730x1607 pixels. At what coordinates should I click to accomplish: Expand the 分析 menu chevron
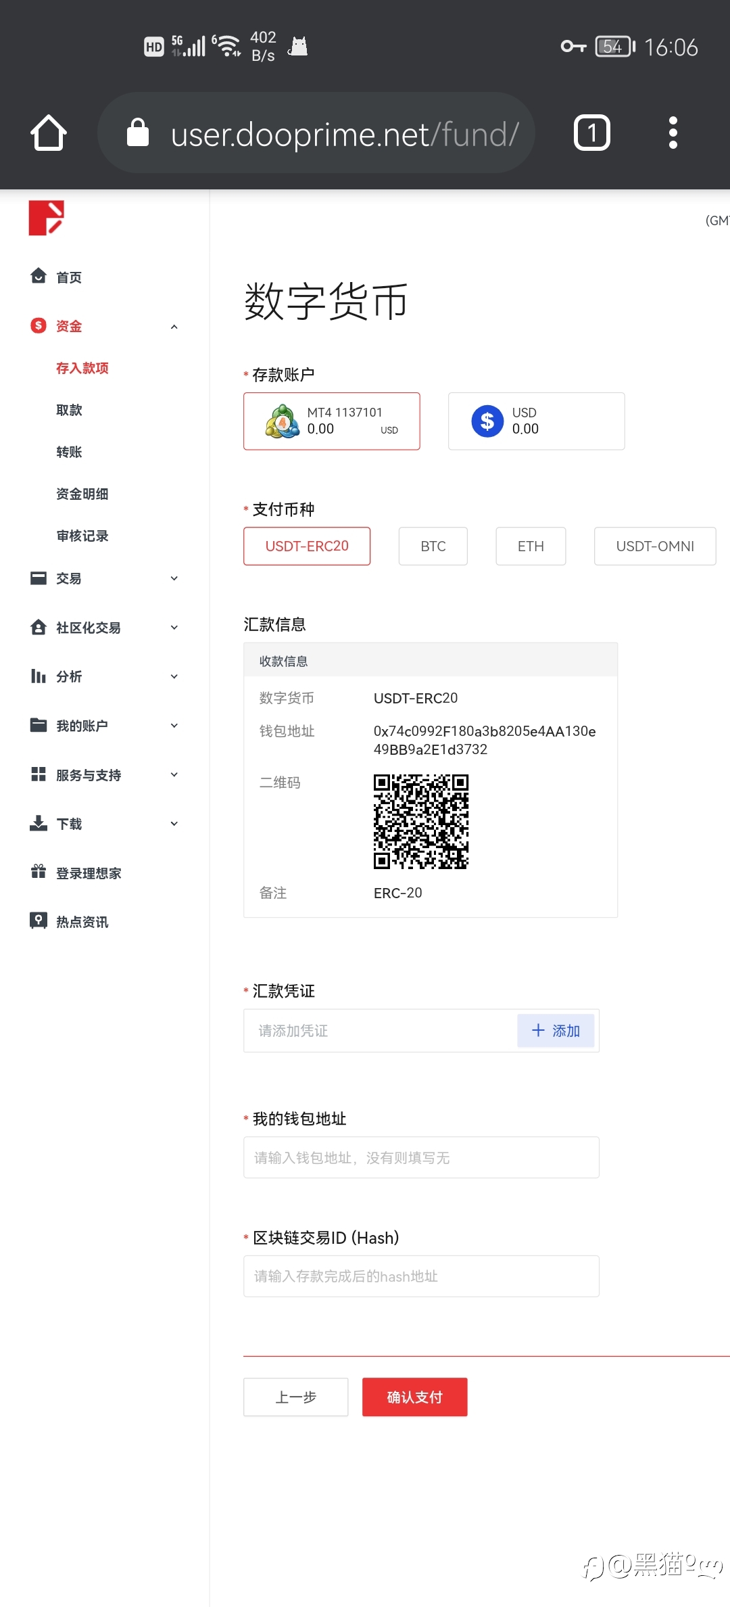pos(174,676)
